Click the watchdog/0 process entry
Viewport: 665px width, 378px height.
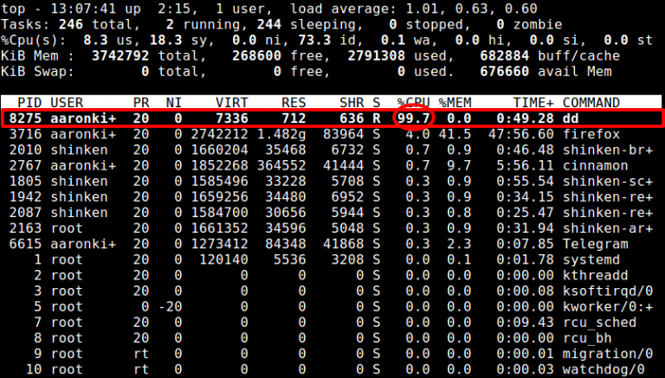click(604, 369)
